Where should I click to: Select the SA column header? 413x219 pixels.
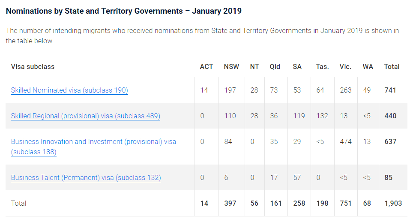297,67
